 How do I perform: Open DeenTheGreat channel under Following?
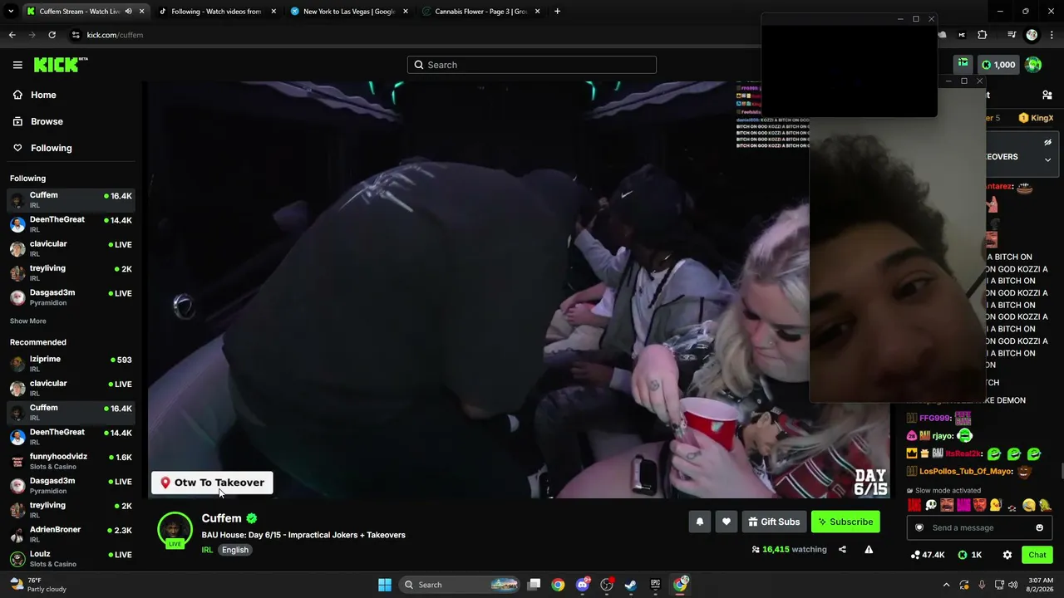point(71,224)
